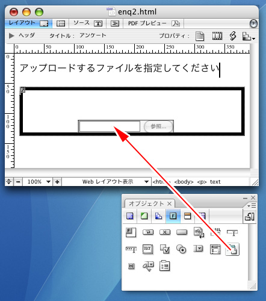Show the Smart objects category
The width and height of the screenshot is (266, 301).
tap(144, 216)
